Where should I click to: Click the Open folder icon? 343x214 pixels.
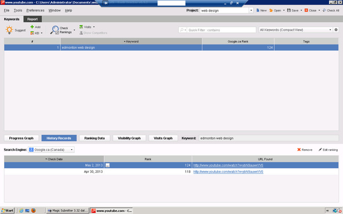(271, 10)
